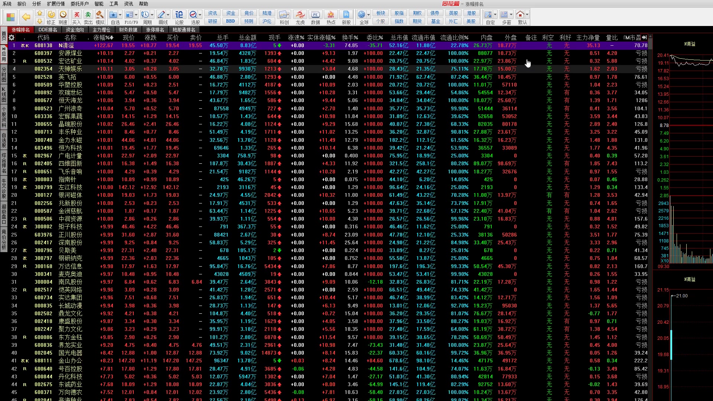Switch to the 资金流向 tab
713x401 pixels.
point(75,30)
